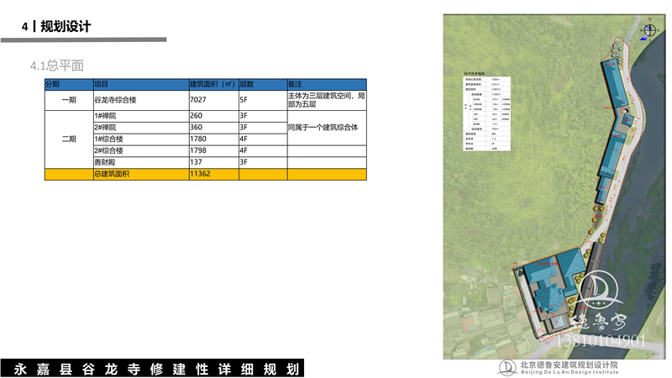Click the red phone number watermark text
Screen dimensions: 672x378
(601, 341)
